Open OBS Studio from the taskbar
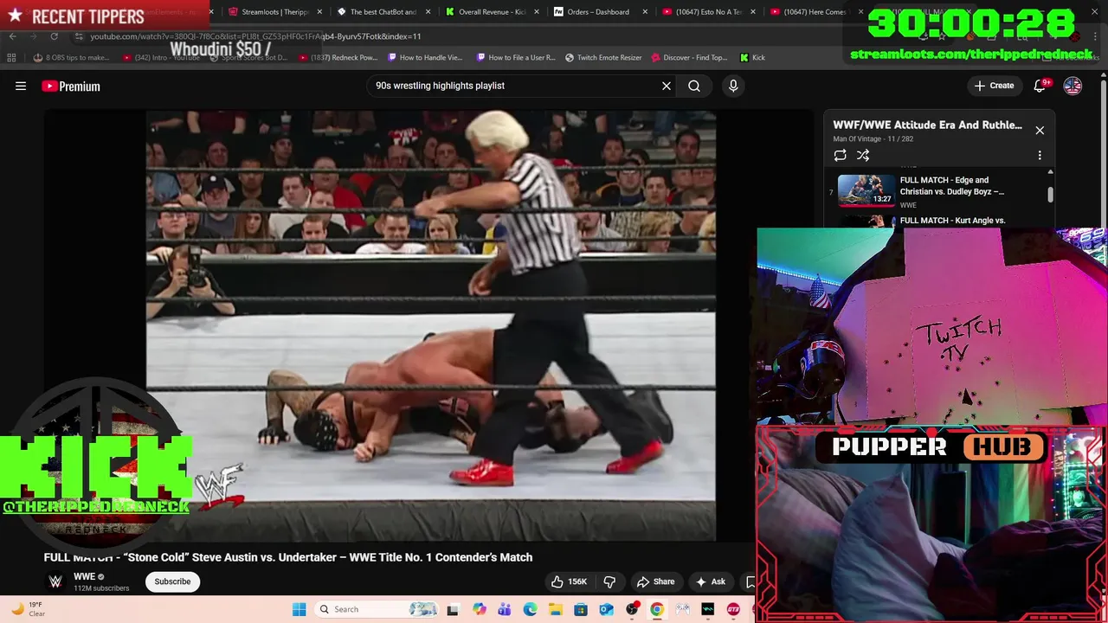 632,609
